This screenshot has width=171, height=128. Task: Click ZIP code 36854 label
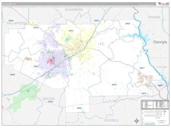(128, 23)
